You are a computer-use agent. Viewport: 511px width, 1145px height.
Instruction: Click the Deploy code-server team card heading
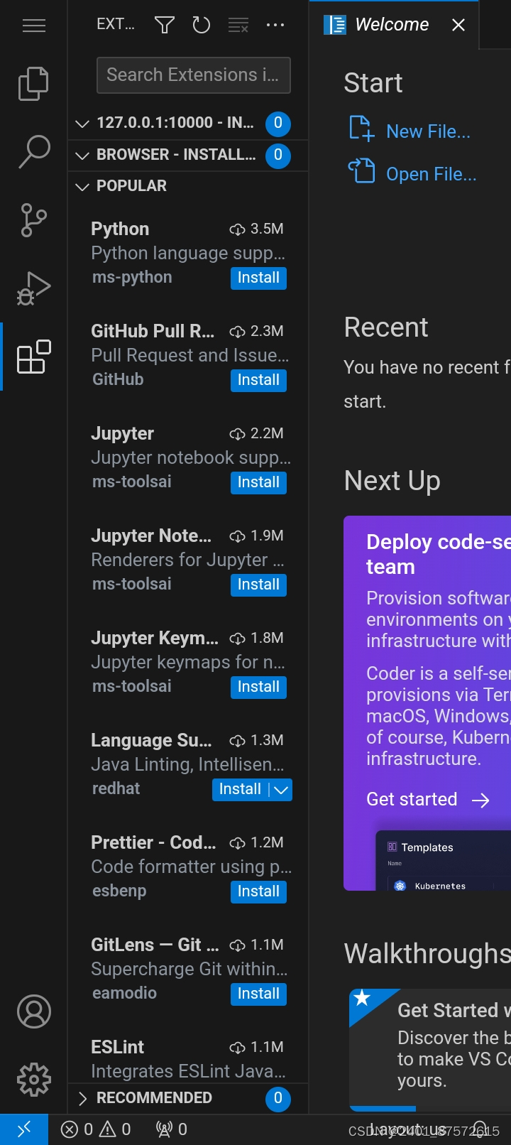click(x=439, y=554)
